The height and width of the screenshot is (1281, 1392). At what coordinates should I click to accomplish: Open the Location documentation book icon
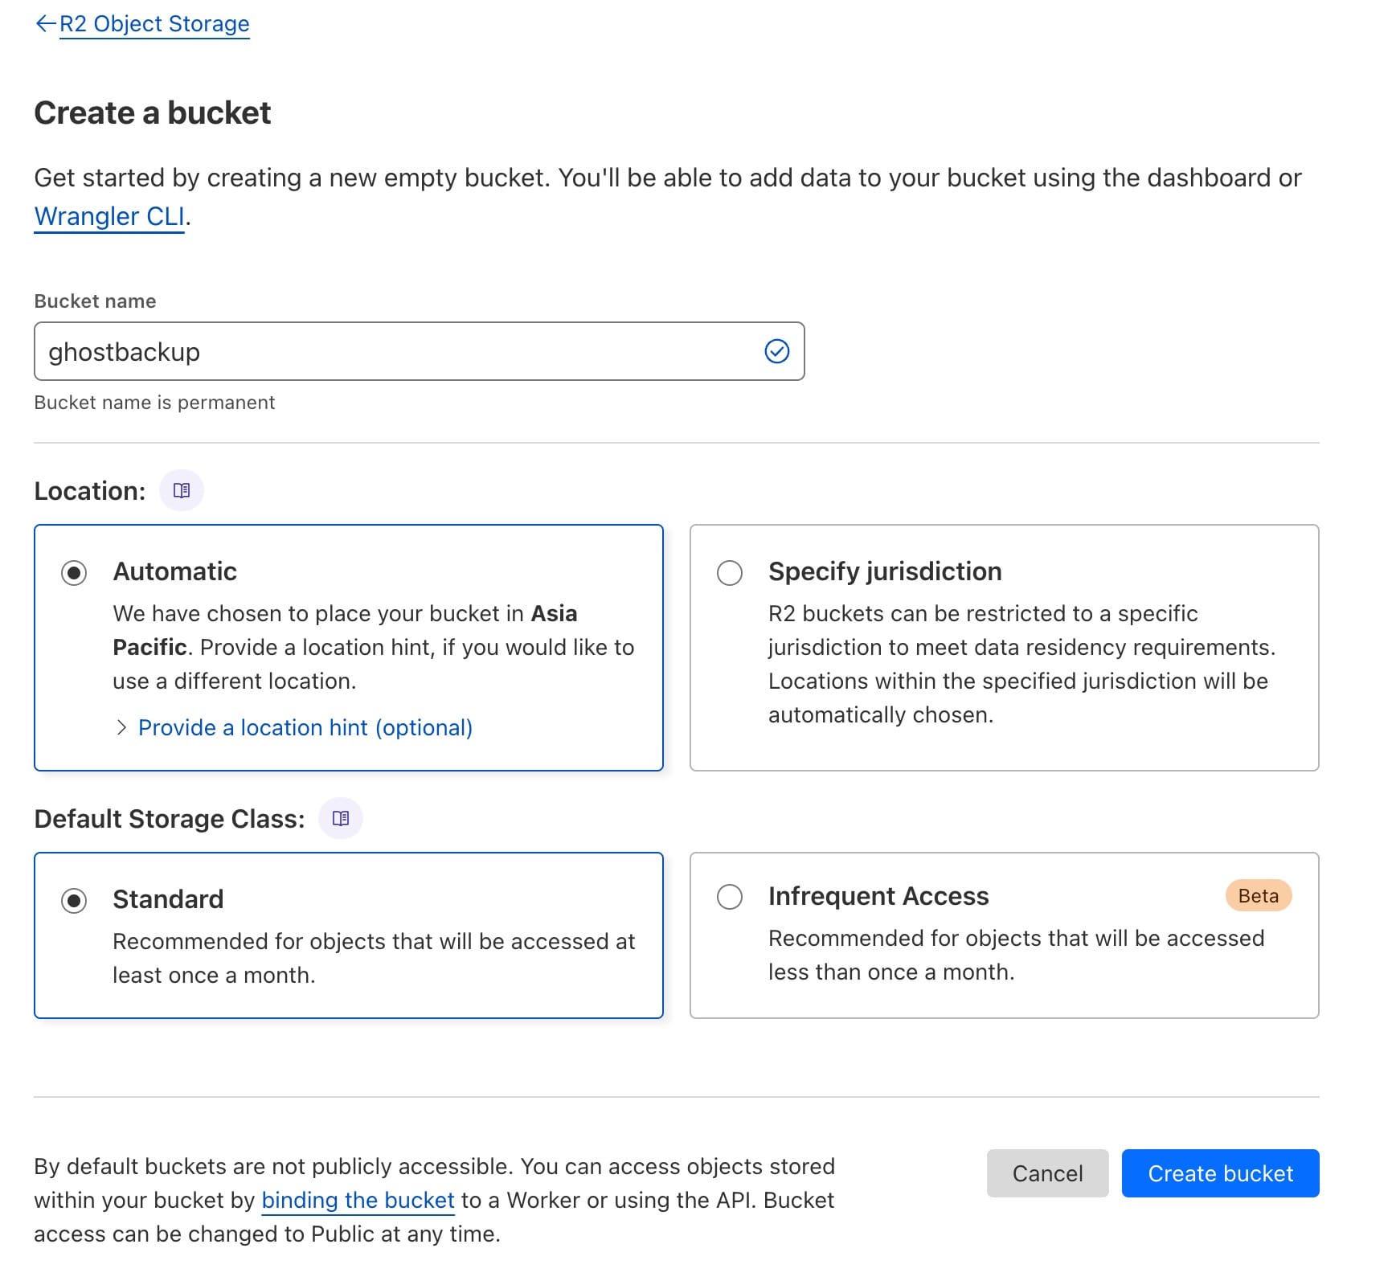(182, 490)
